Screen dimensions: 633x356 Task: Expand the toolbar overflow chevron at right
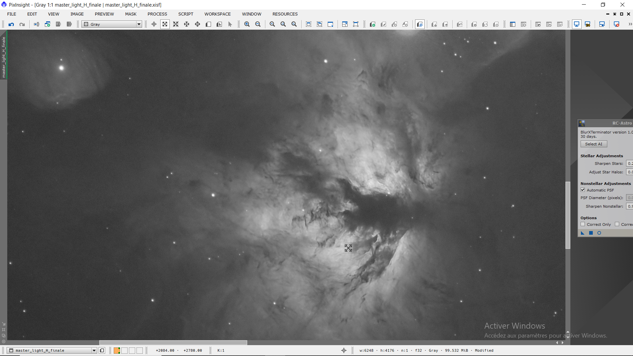click(x=630, y=24)
